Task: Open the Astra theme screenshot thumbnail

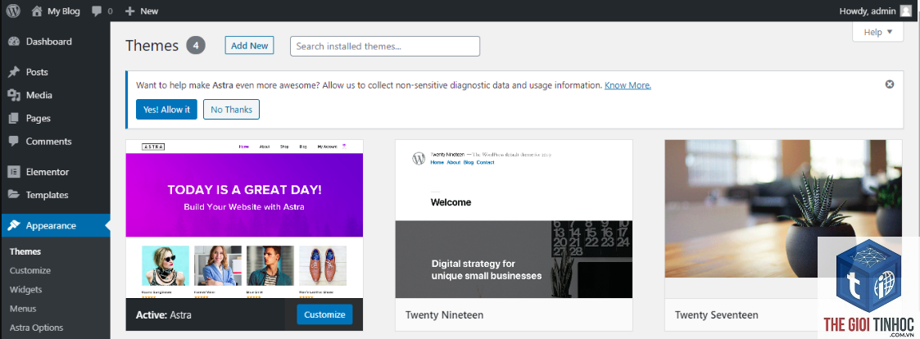Action: pos(244,219)
